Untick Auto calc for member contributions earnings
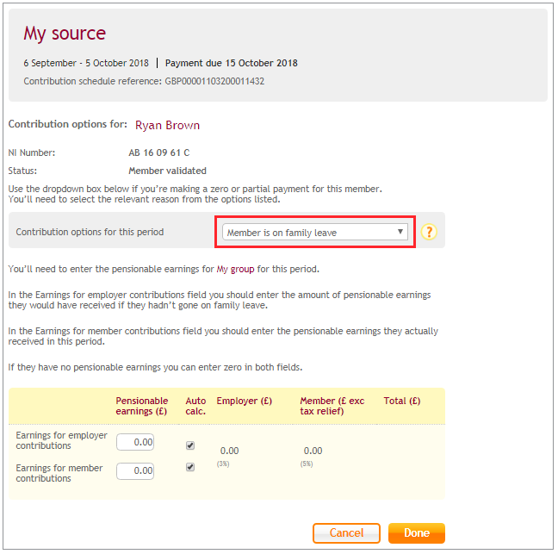The image size is (558, 554). (190, 467)
